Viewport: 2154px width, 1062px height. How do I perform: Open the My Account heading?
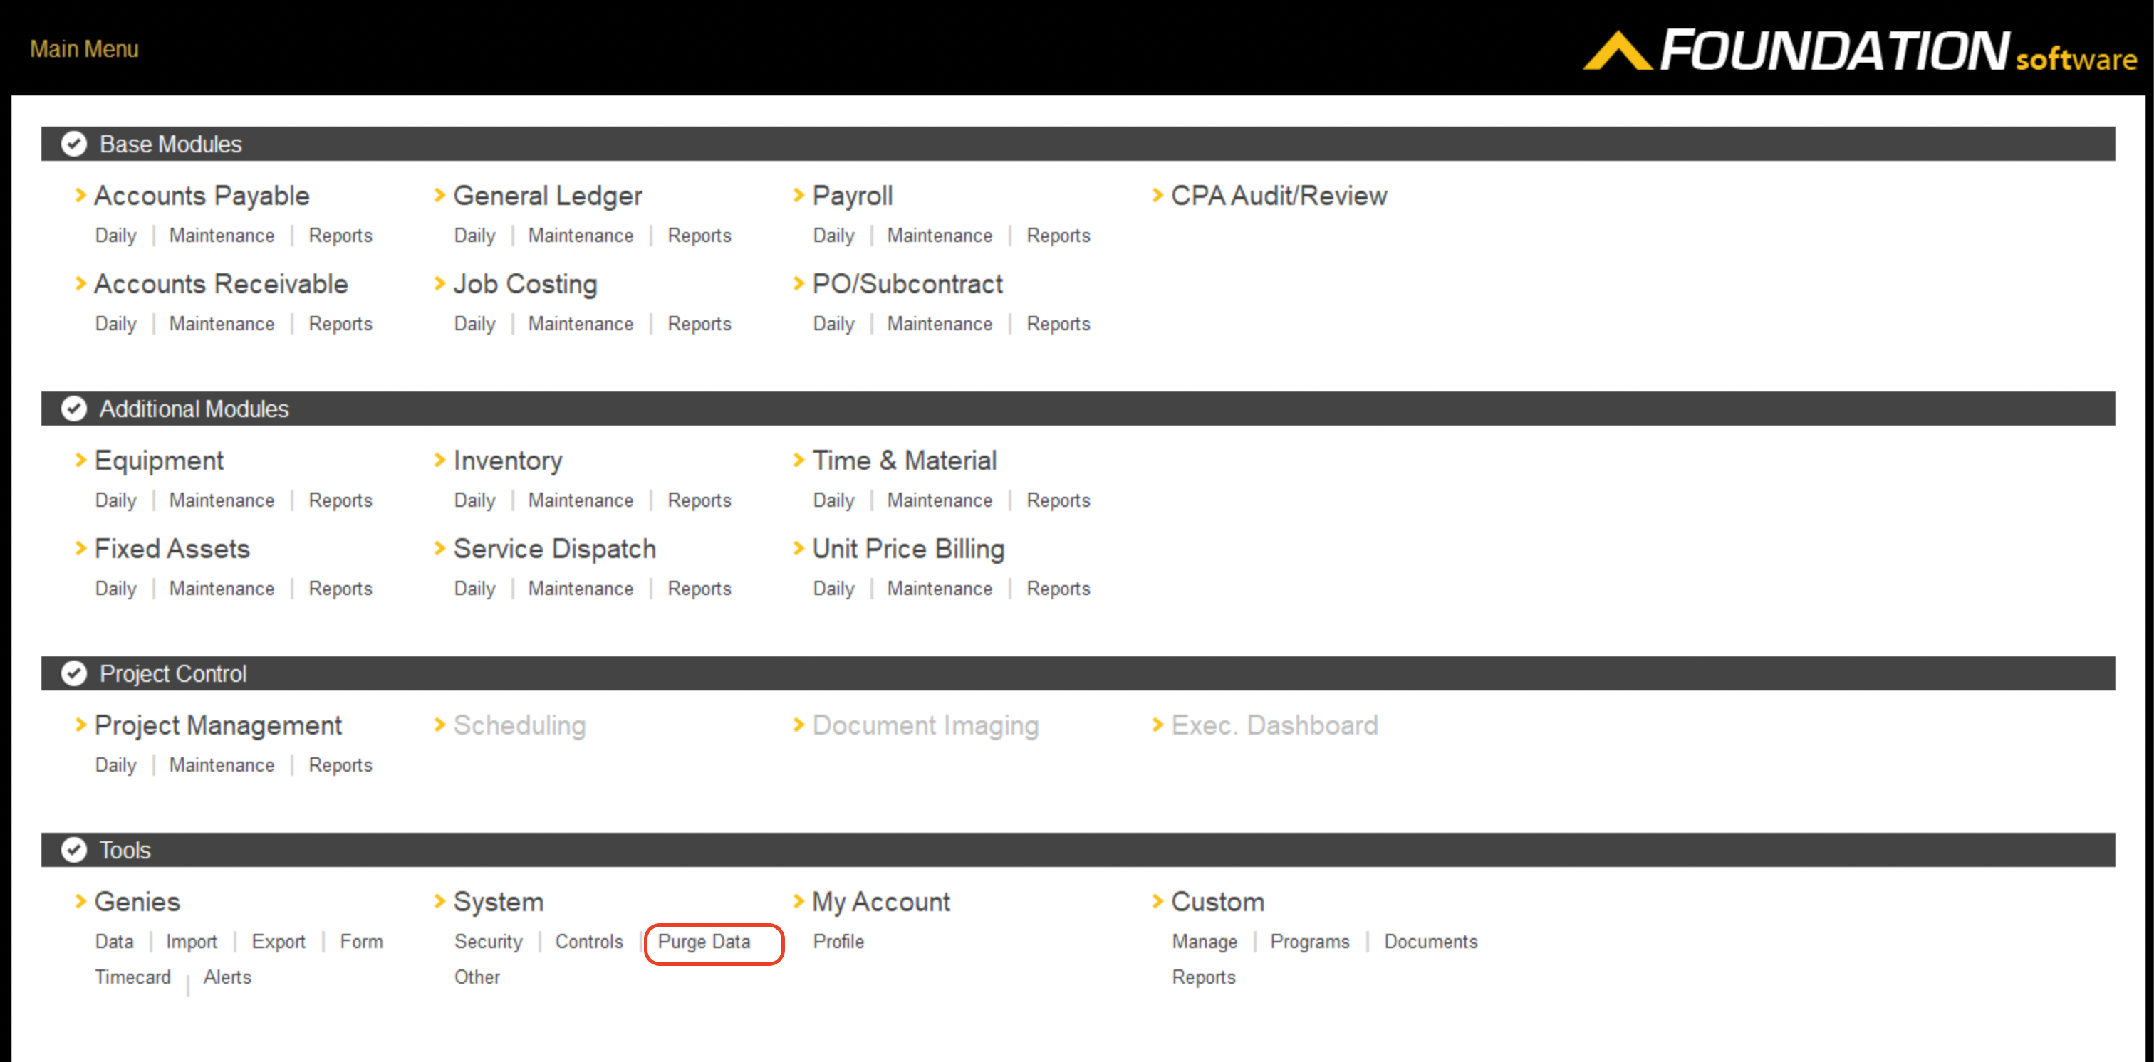coord(881,903)
